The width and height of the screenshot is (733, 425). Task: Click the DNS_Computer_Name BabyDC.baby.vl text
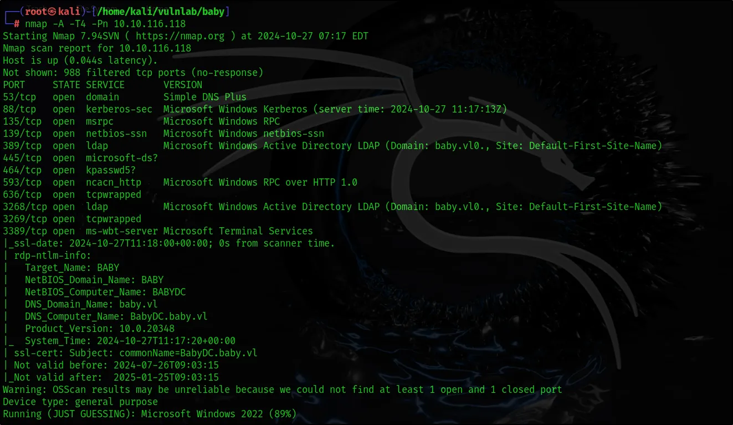pyautogui.click(x=116, y=316)
